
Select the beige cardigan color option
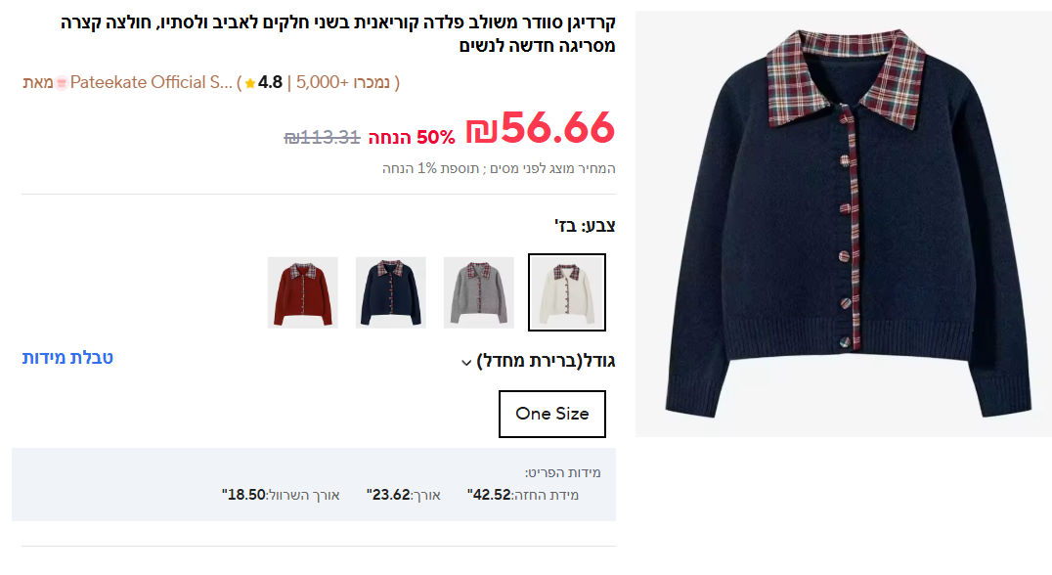[x=567, y=292]
